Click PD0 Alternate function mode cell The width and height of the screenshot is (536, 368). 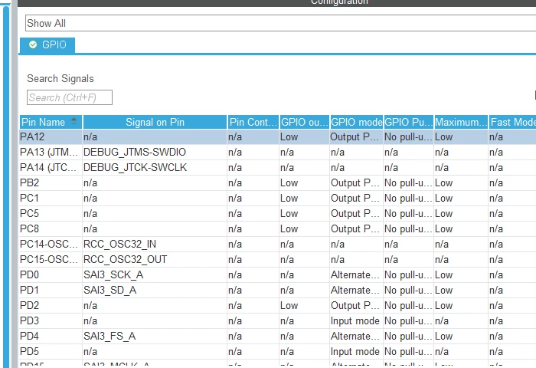click(x=356, y=275)
